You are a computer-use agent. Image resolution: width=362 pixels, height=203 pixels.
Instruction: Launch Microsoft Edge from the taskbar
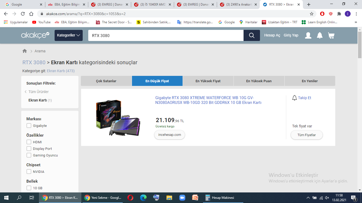click(x=143, y=197)
